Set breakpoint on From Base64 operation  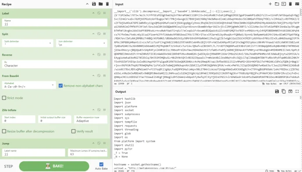point(105,76)
